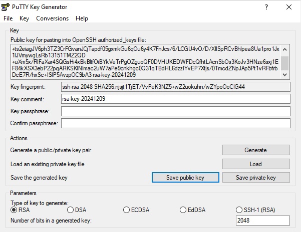This screenshot has width=301, height=232.
Task: Select the ECDSA key type radio button
Action: pyautogui.click(x=126, y=210)
